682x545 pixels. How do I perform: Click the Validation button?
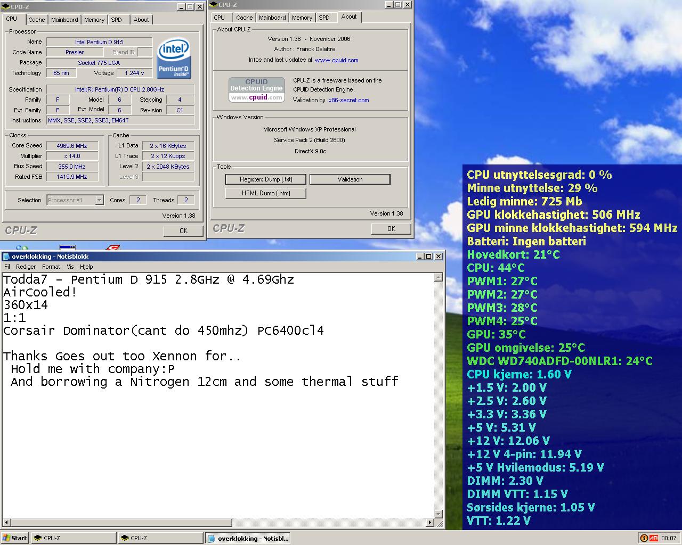(350, 179)
